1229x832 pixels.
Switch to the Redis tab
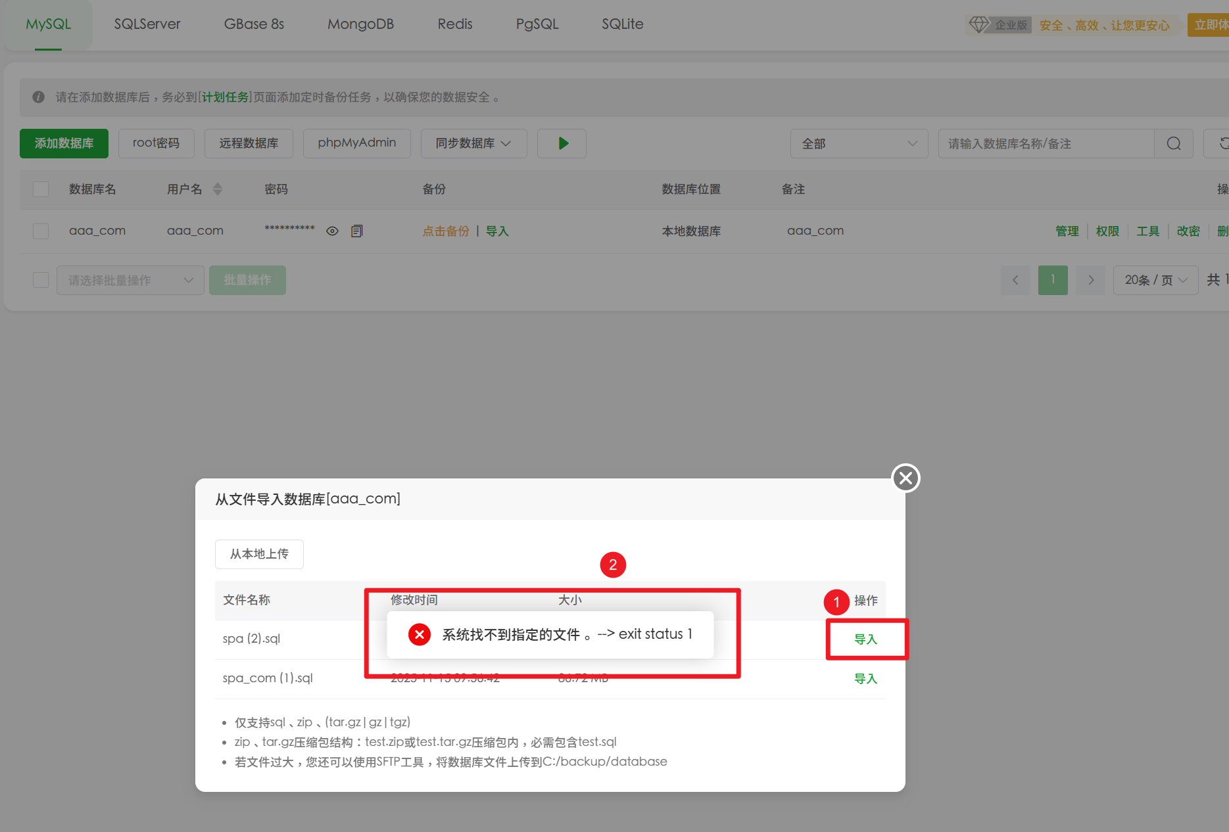click(x=455, y=24)
